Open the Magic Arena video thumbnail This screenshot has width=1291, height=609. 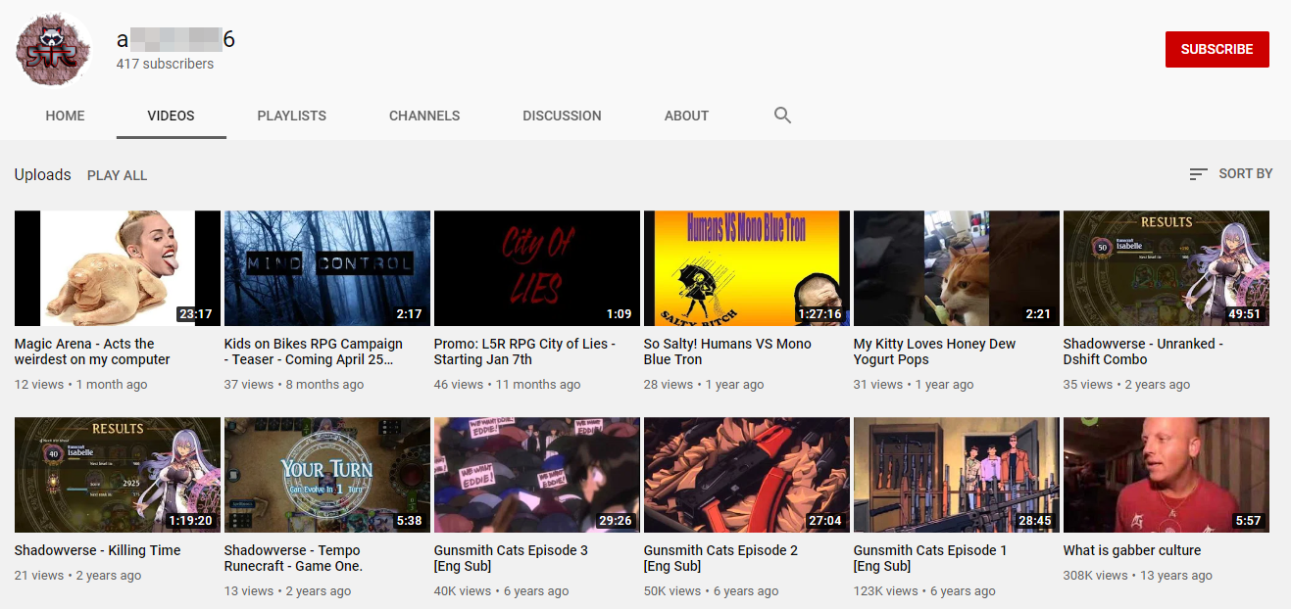pyautogui.click(x=118, y=268)
